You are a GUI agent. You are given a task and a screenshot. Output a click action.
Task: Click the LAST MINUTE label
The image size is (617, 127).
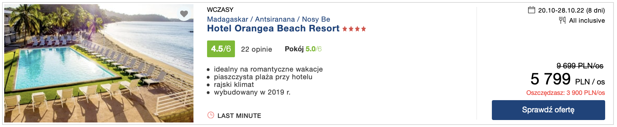[x=239, y=115]
